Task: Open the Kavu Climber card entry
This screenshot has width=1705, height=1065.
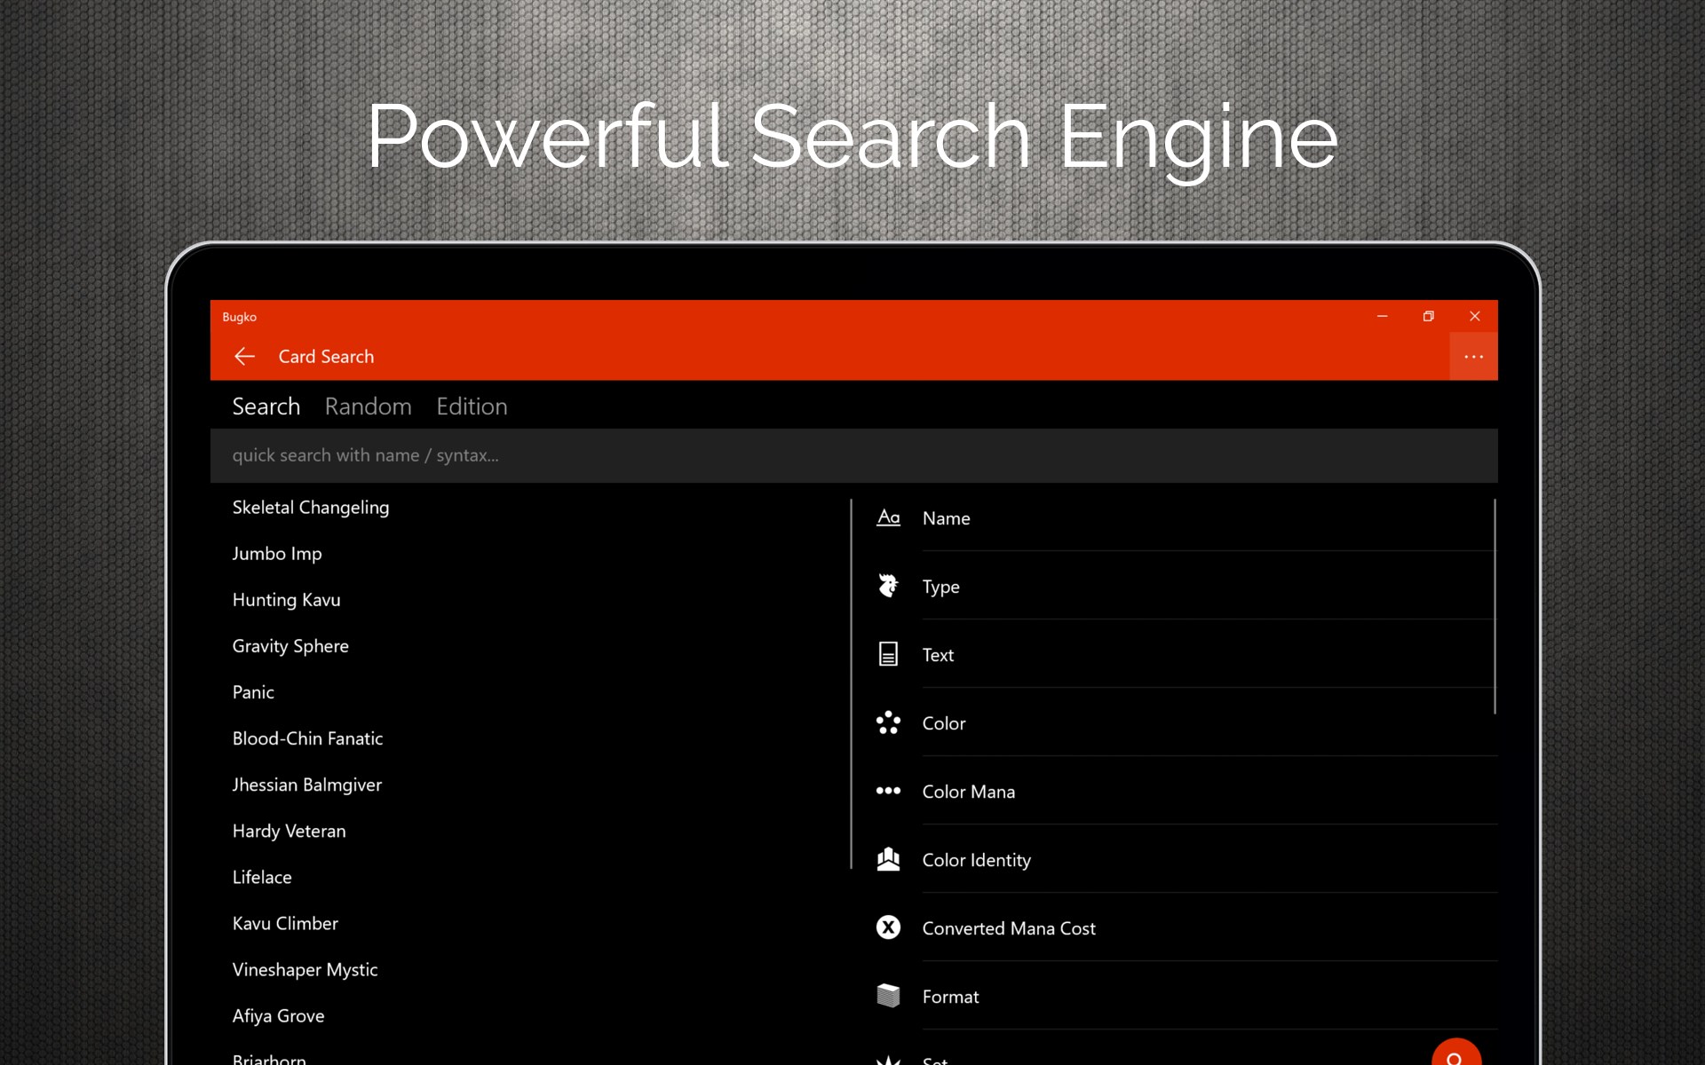Action: [x=285, y=924]
